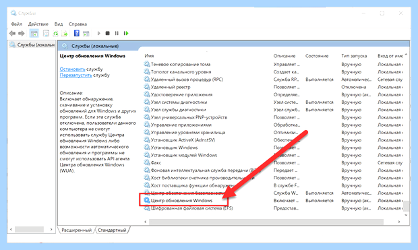
Task: Click gear icon of Удаленный реестр service
Action: pos(147,87)
